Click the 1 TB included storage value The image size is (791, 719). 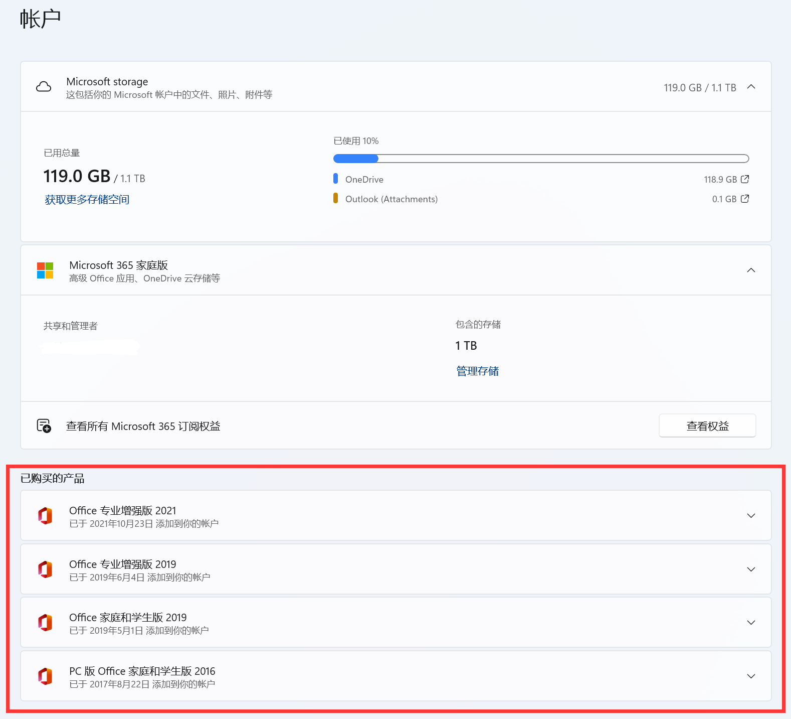point(466,346)
